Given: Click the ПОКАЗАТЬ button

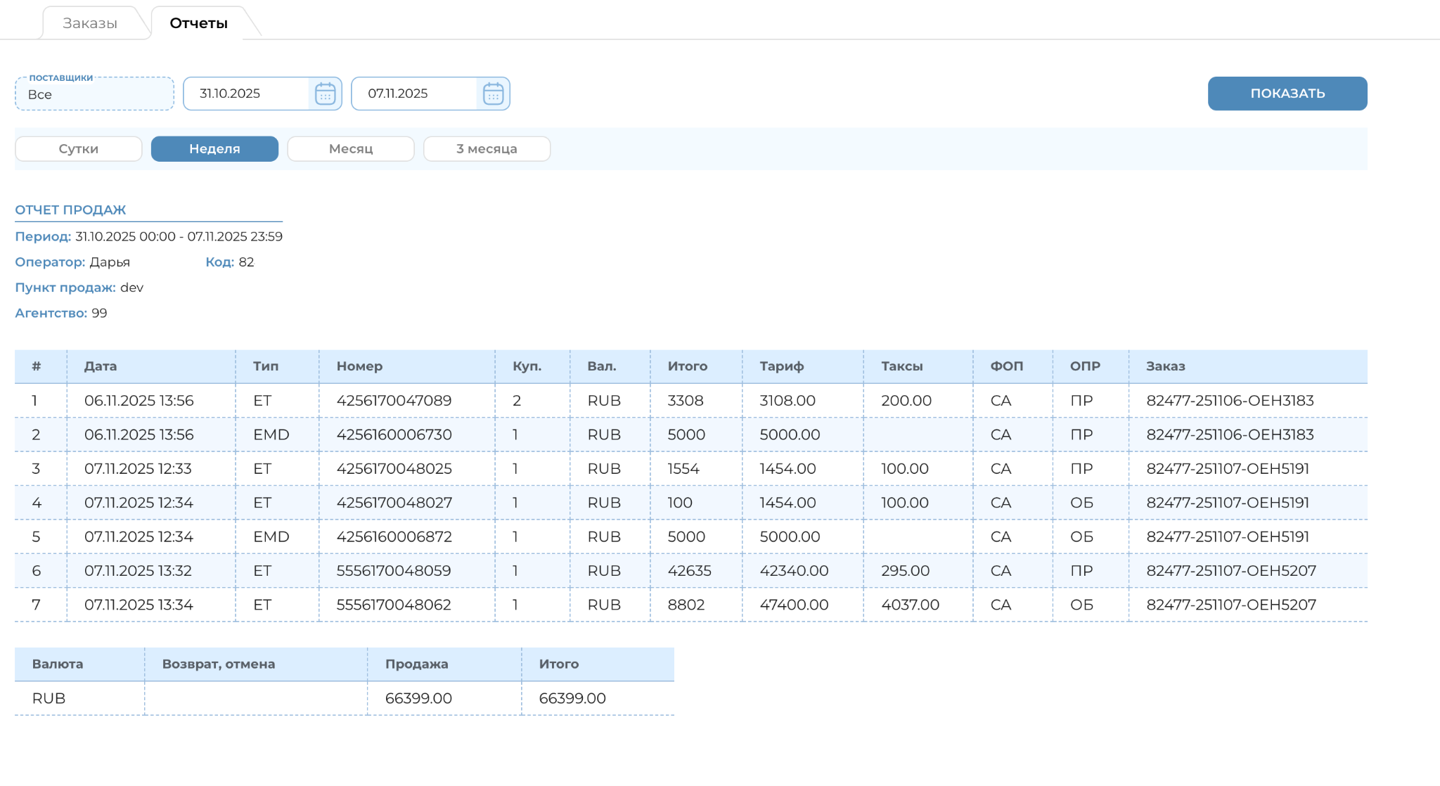Looking at the screenshot, I should [1287, 93].
